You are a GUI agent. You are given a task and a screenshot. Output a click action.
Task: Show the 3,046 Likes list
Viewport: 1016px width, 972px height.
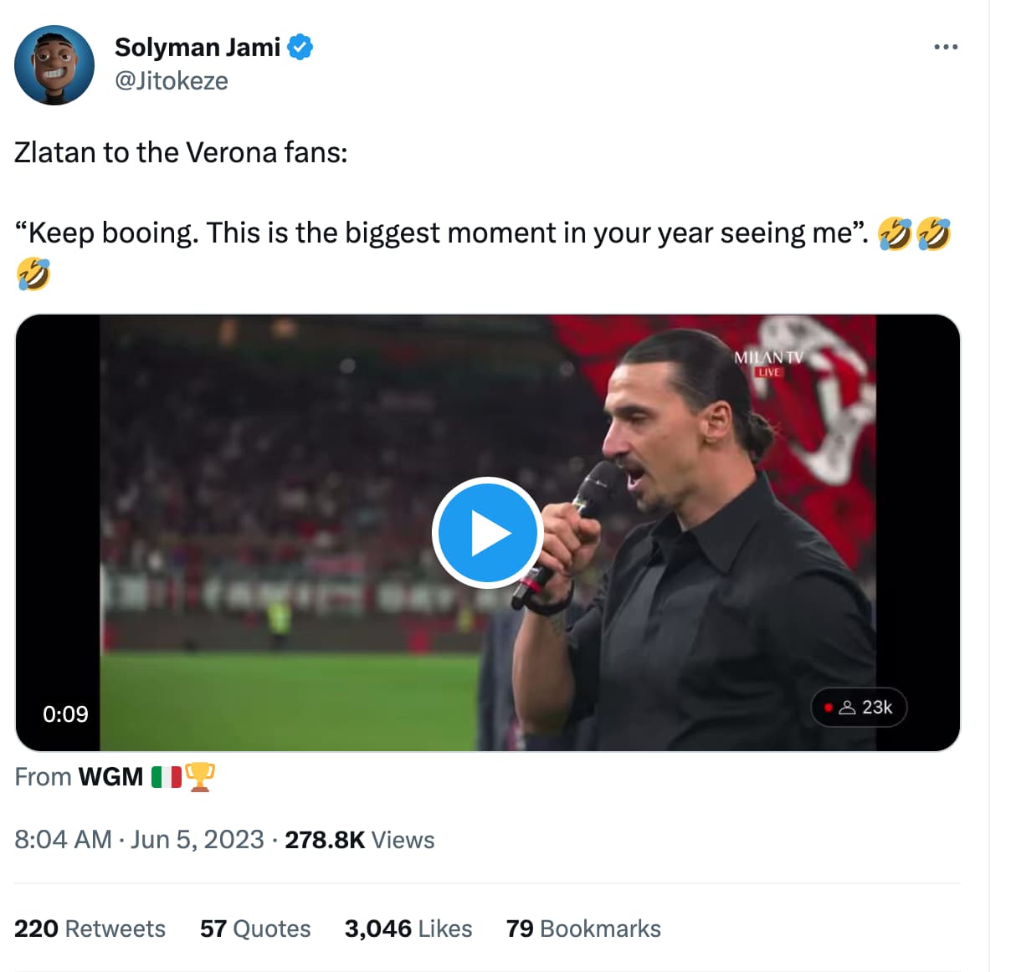[x=408, y=929]
